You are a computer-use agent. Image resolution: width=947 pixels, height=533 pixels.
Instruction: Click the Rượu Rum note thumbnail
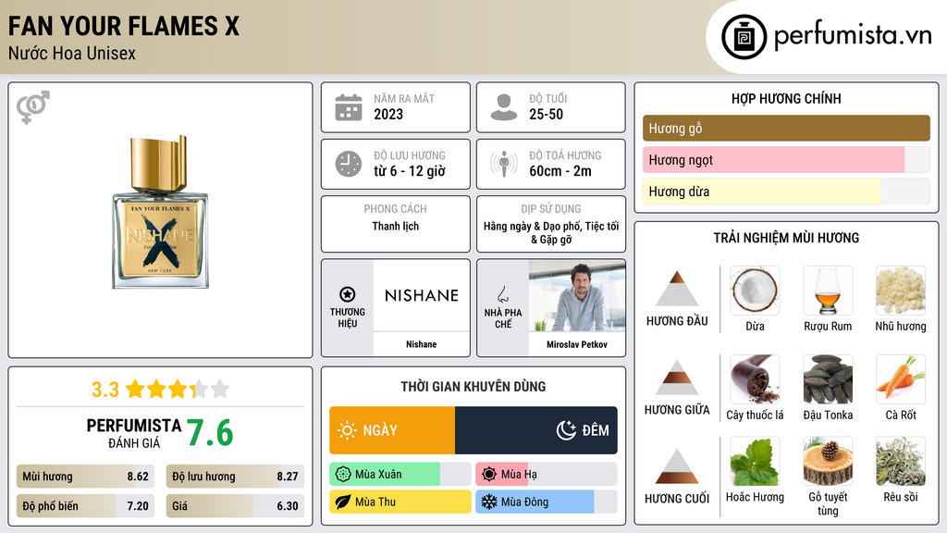coord(827,291)
